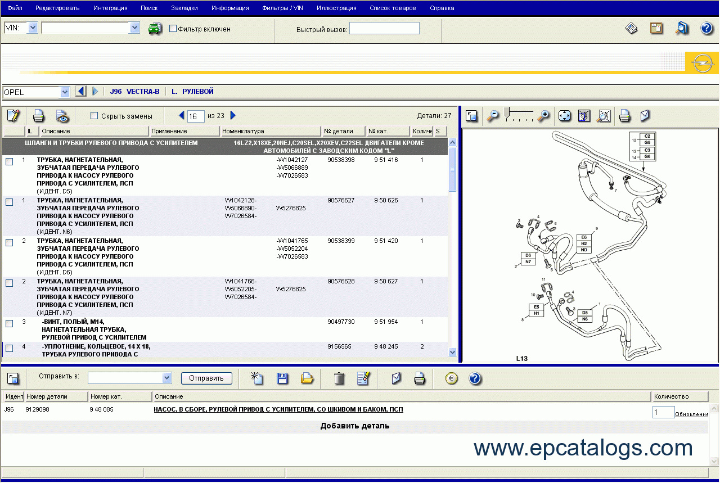Click the illustration zoom slider
Screen dimensions: 720x483
pos(519,115)
